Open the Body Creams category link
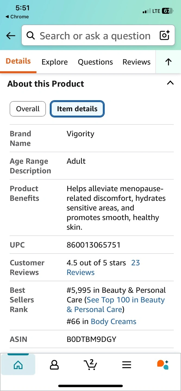Viewport: 181px width, 391px height. click(x=114, y=321)
